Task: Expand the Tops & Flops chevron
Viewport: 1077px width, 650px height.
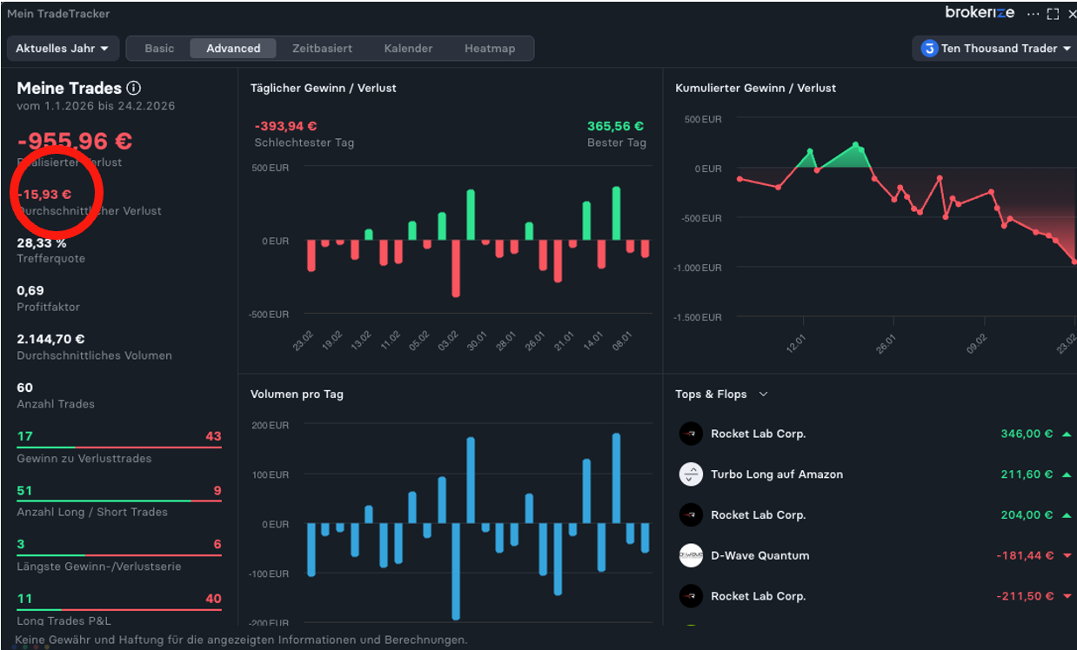Action: pos(763,395)
